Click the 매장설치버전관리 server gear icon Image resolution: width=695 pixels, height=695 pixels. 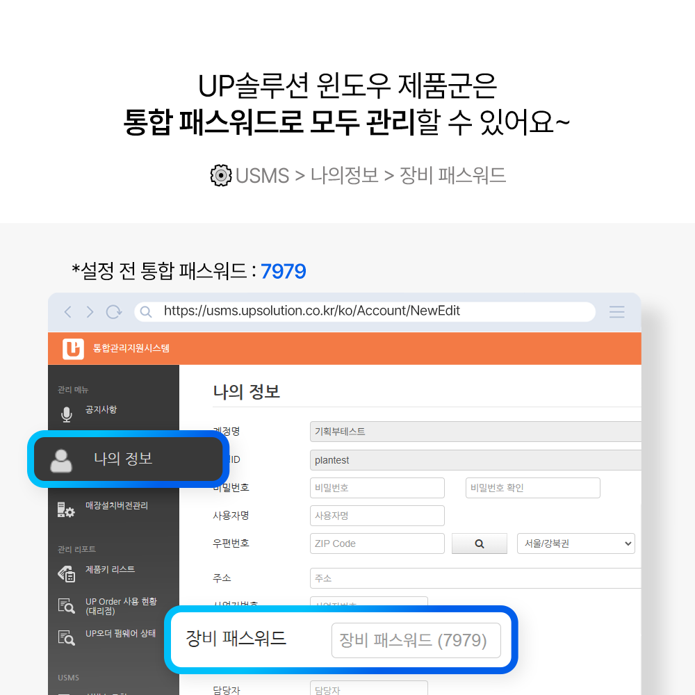coord(66,509)
